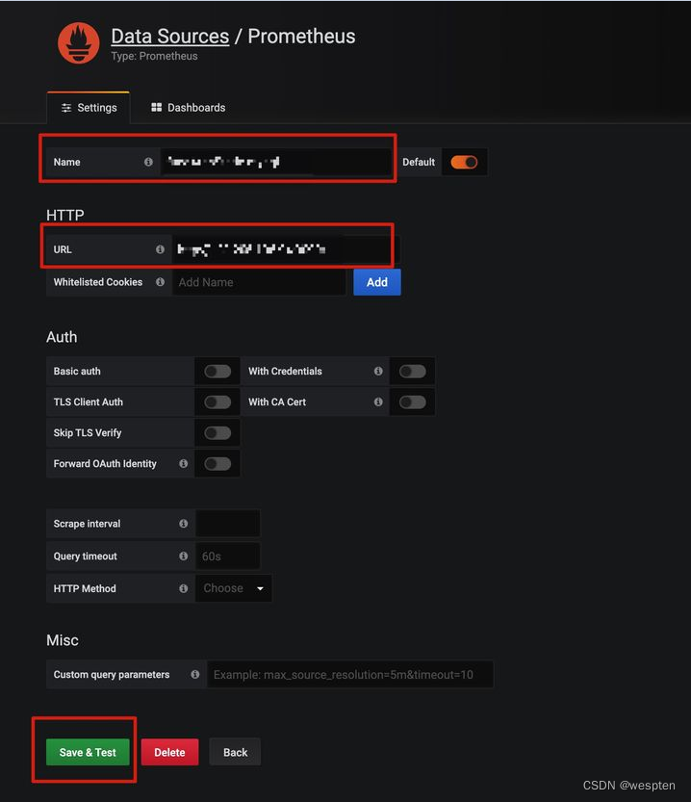Click the 'Type: Prometheus' subtitle text

tap(154, 56)
